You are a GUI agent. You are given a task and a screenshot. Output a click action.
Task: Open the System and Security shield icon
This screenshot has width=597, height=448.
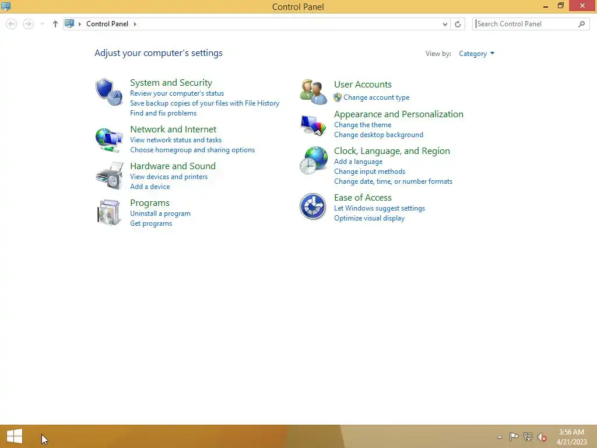pos(109,92)
